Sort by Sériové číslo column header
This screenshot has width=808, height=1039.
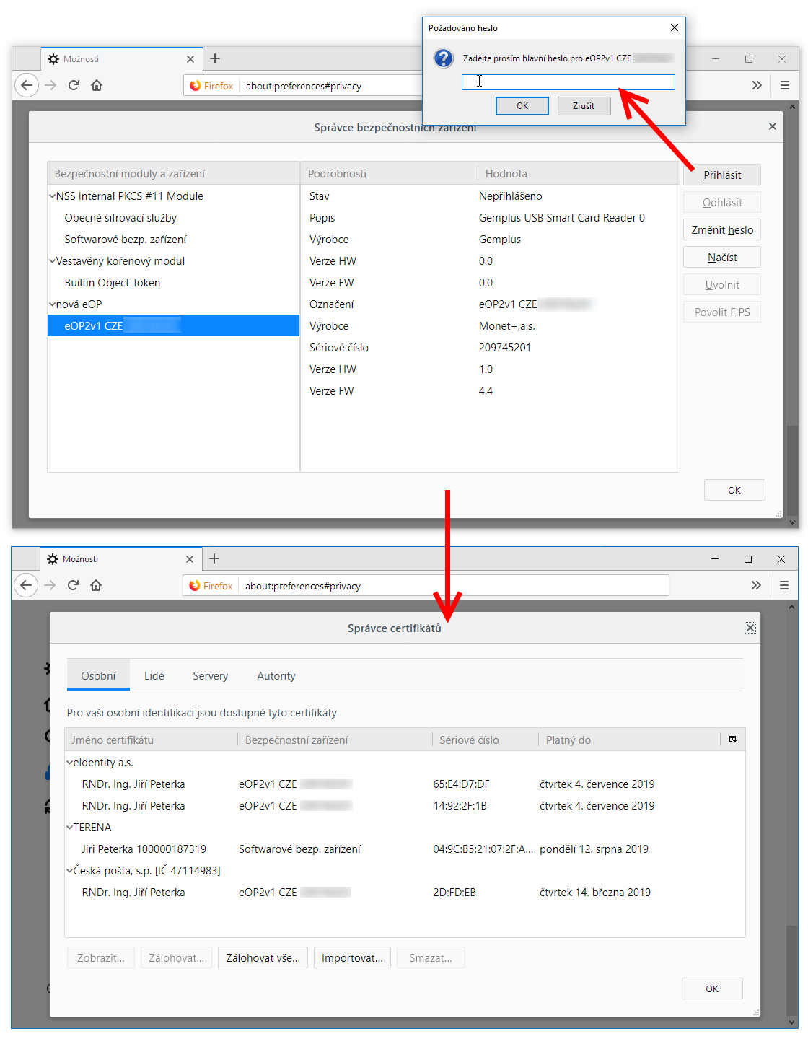(485, 740)
